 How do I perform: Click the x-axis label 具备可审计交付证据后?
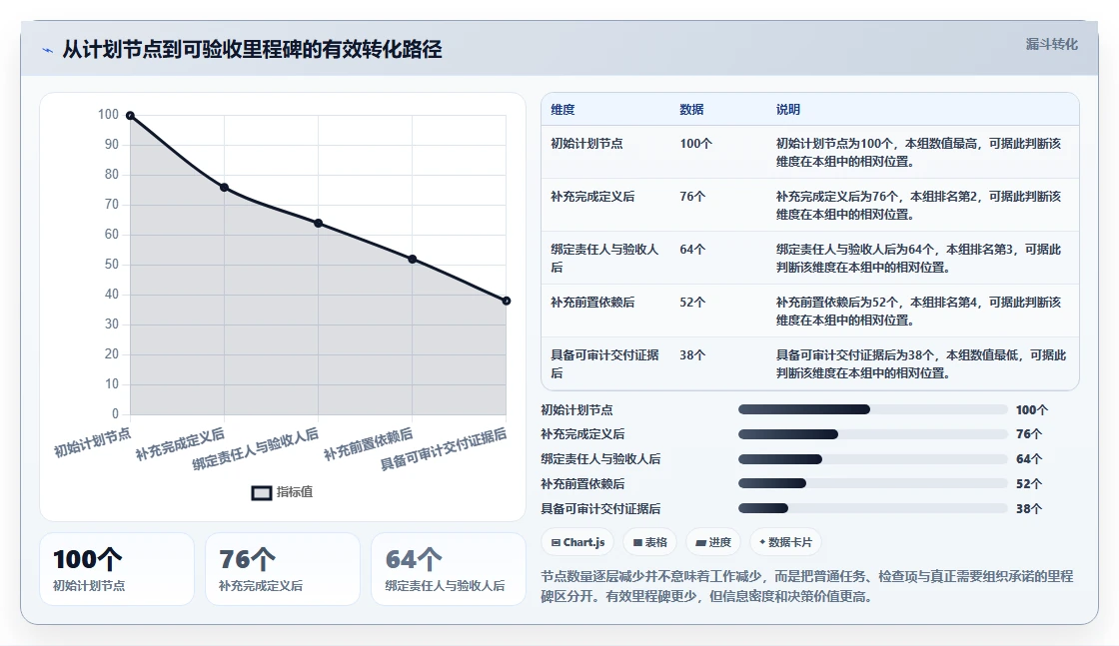point(444,449)
